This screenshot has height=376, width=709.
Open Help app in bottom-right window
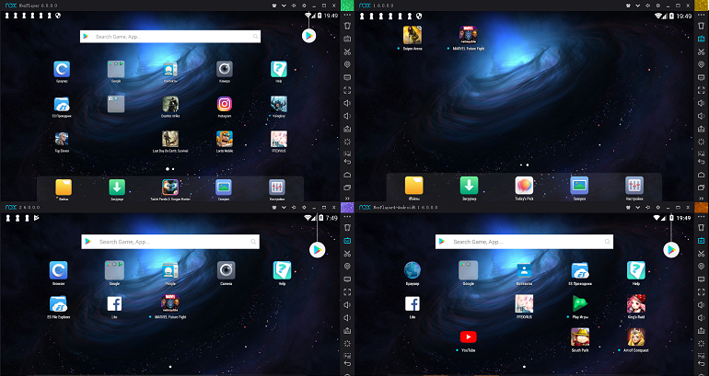tap(635, 271)
